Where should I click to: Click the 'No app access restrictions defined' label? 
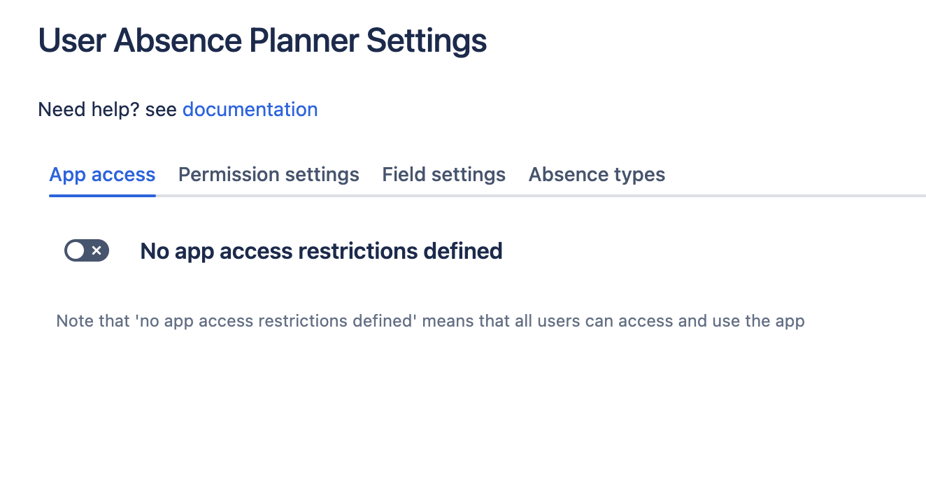point(321,250)
